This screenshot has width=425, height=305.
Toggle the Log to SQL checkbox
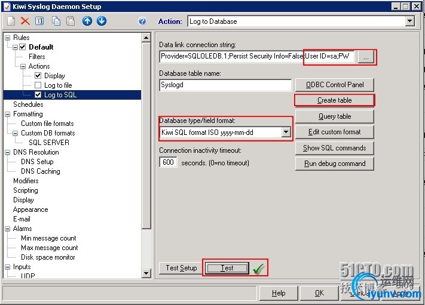tap(38, 95)
